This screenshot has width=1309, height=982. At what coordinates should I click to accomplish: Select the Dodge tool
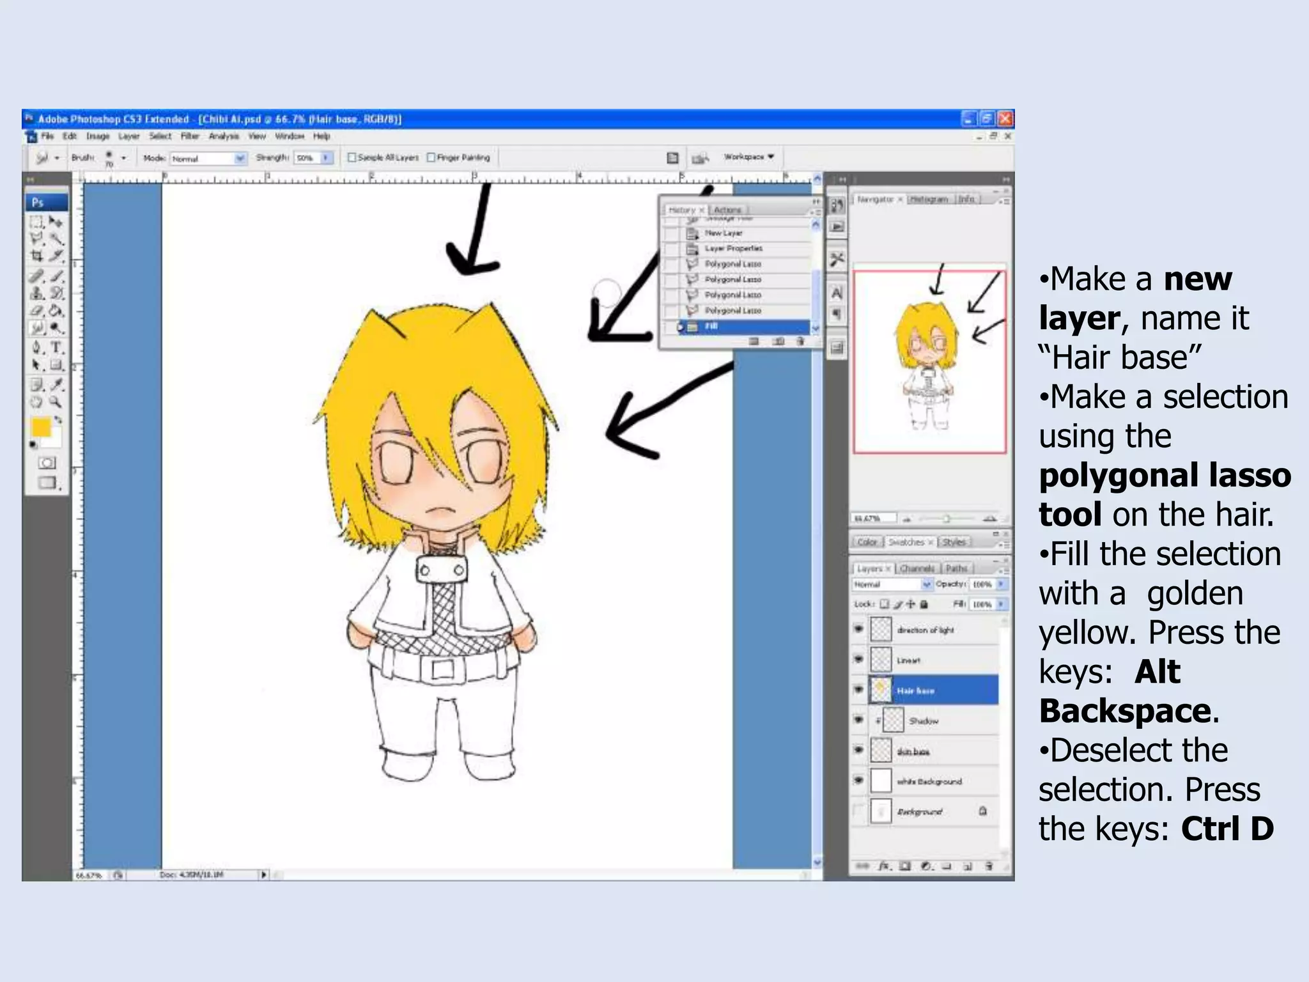pos(56,328)
